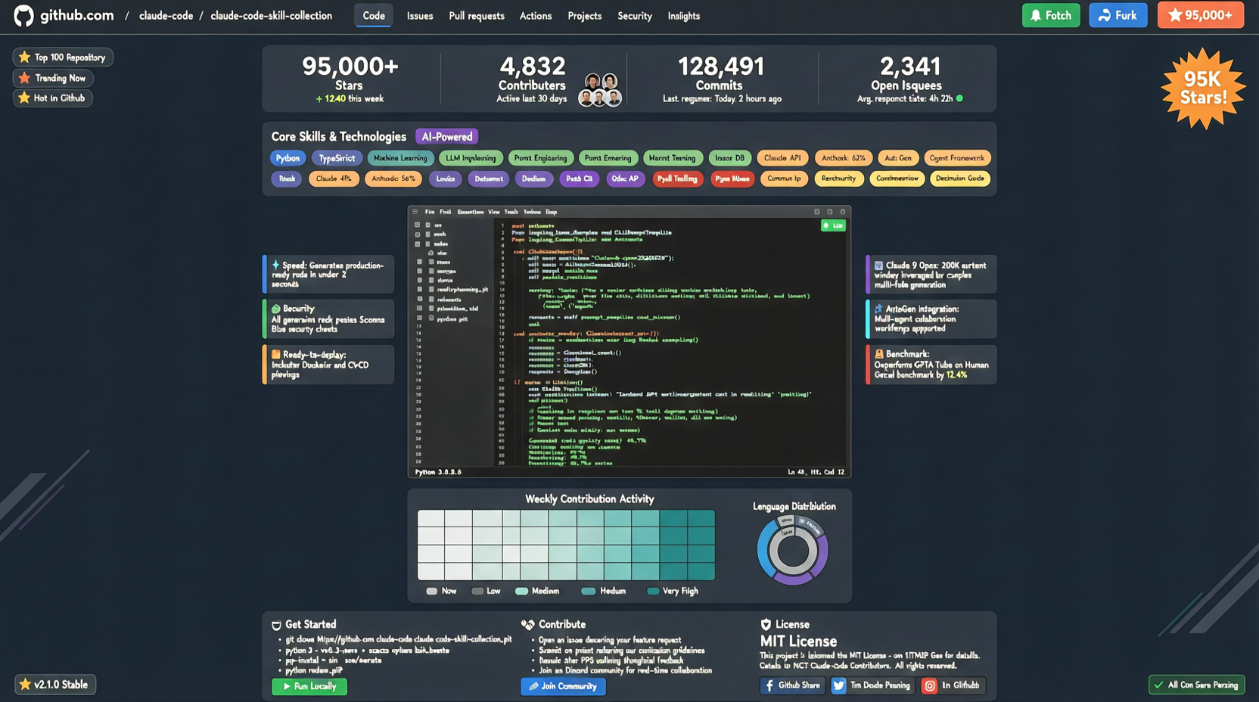Screen dimensions: 1259x702
Task: Click the blue Join Community button
Action: 563,686
